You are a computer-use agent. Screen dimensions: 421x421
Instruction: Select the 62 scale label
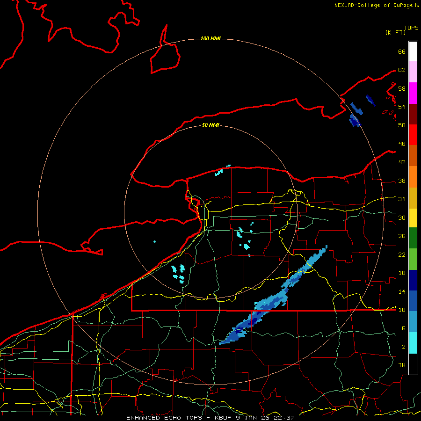(402, 70)
